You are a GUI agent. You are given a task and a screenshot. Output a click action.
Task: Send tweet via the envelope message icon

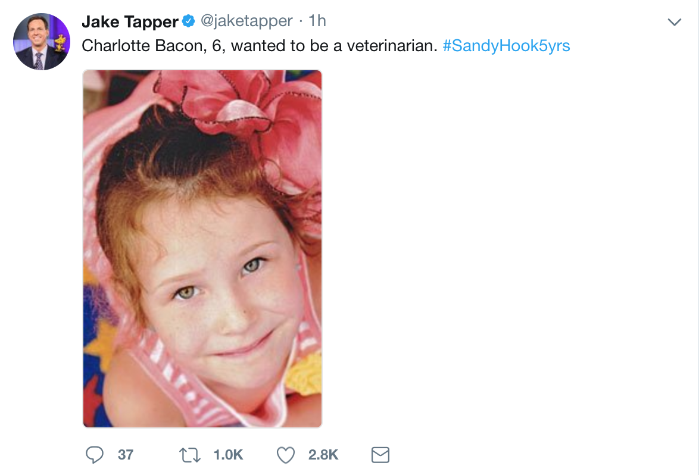tap(380, 455)
